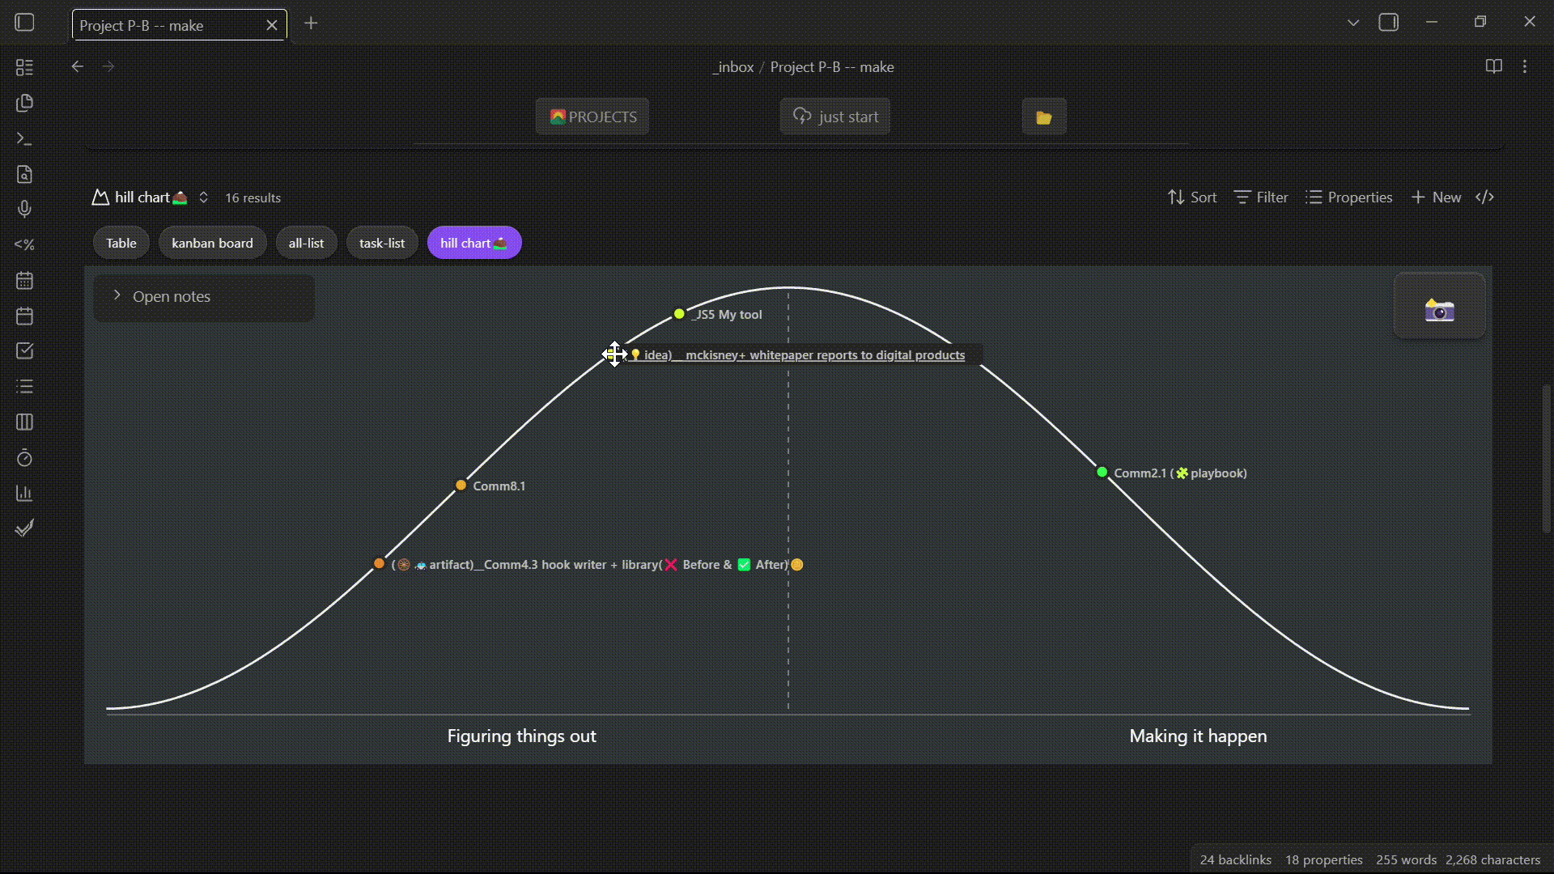
Task: Open the bar chart sidebar icon
Action: (24, 493)
